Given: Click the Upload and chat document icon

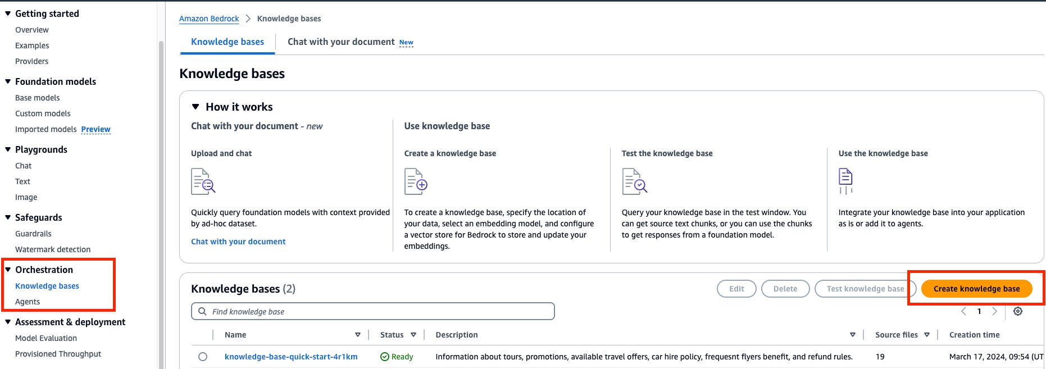Looking at the screenshot, I should pyautogui.click(x=203, y=181).
